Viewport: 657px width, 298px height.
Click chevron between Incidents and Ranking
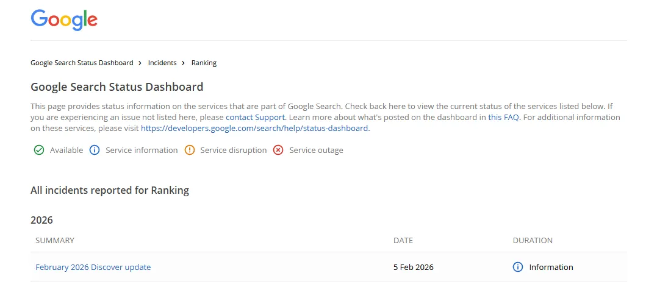click(x=184, y=63)
